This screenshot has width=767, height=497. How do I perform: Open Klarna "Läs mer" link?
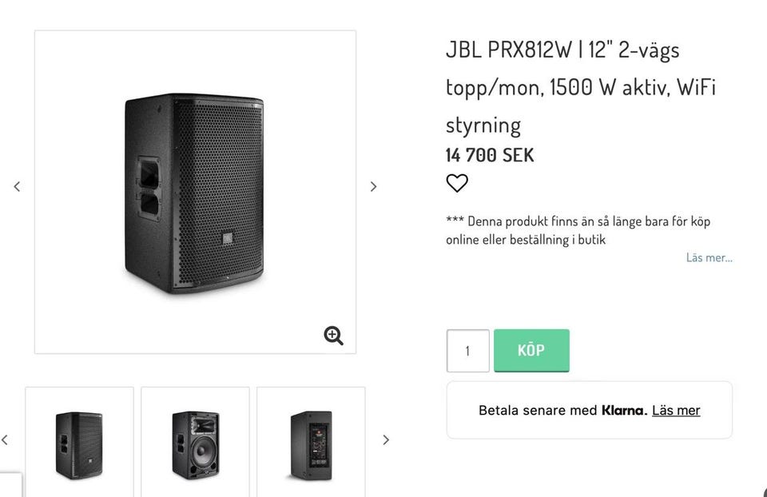(x=675, y=411)
